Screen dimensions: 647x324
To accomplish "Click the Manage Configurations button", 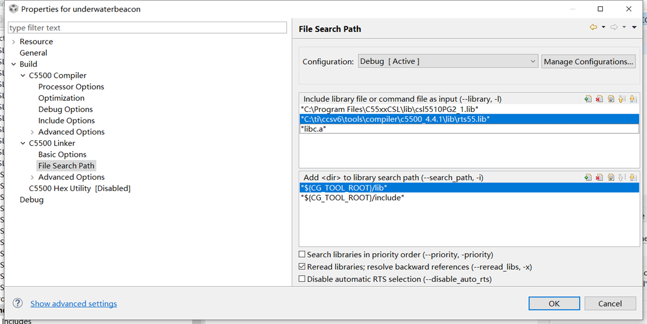I will [x=588, y=62].
